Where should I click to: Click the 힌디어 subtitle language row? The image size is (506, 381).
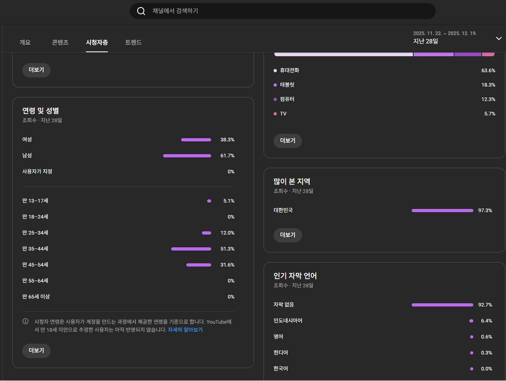point(383,353)
